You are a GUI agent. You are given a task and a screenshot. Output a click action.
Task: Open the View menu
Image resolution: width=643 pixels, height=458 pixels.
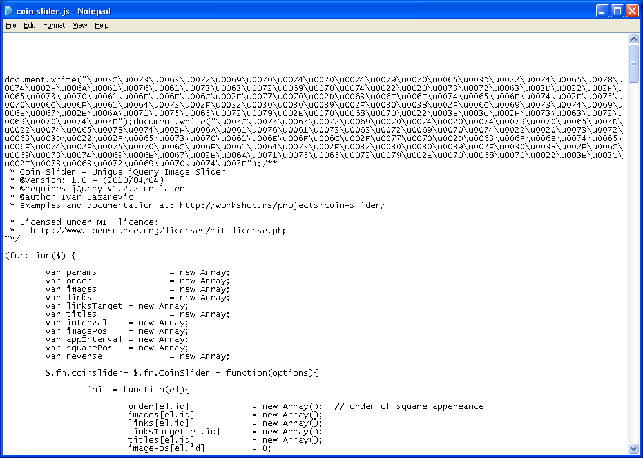click(80, 25)
